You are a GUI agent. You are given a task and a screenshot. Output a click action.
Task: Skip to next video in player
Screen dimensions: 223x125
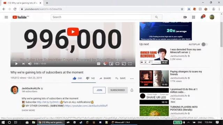pos(23,64)
